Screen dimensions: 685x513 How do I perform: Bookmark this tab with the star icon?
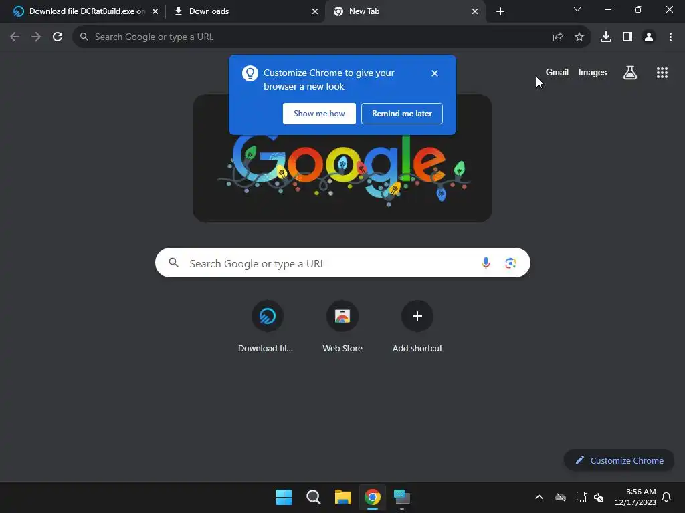coord(579,37)
